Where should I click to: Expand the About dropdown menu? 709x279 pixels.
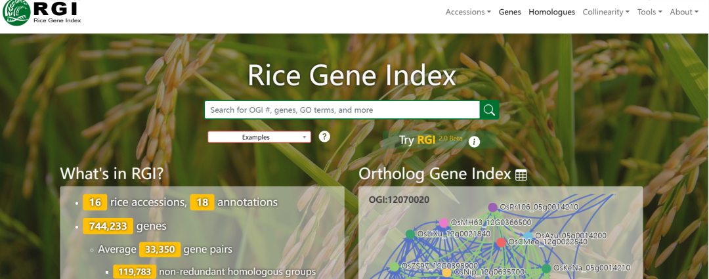pos(684,12)
